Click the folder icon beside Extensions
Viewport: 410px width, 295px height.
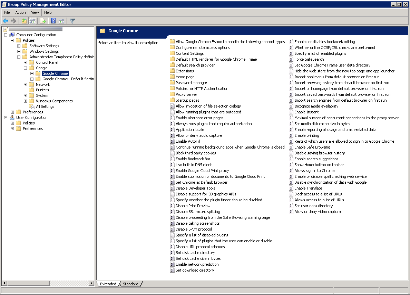(x=172, y=71)
